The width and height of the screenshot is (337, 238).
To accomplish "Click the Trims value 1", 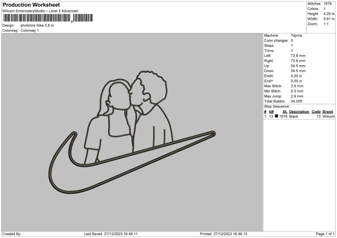I will coord(292,51).
